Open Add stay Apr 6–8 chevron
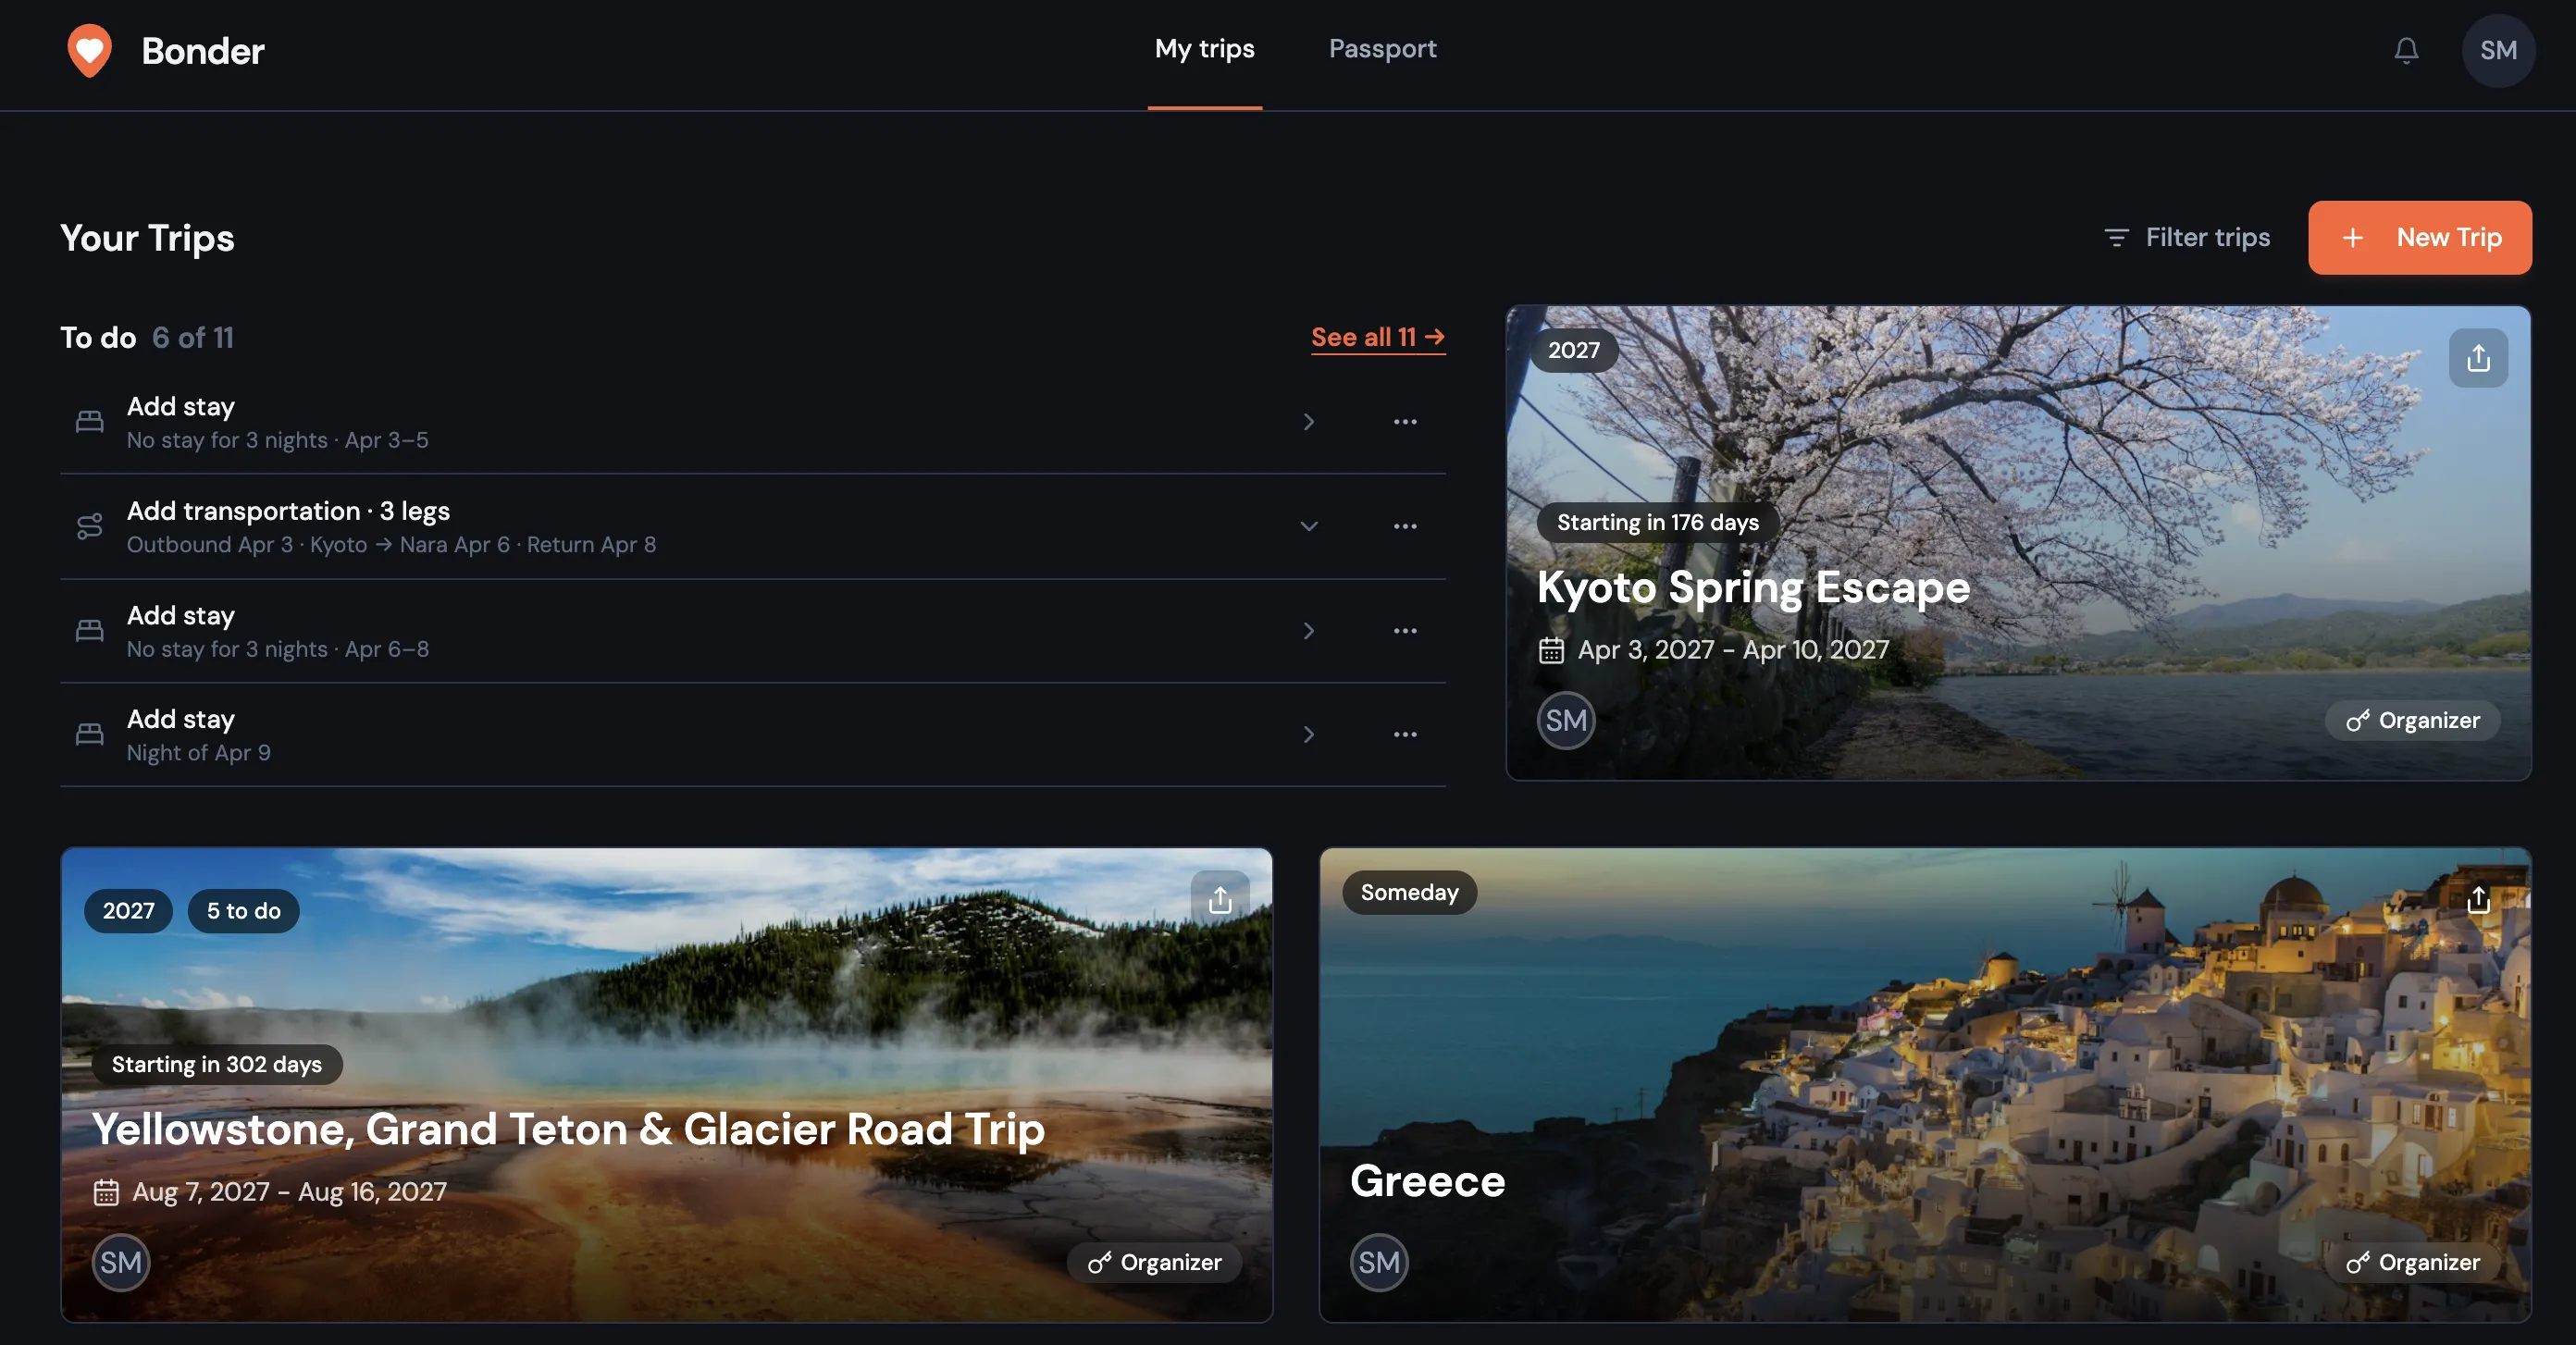Viewport: 2576px width, 1345px height. tap(1308, 631)
